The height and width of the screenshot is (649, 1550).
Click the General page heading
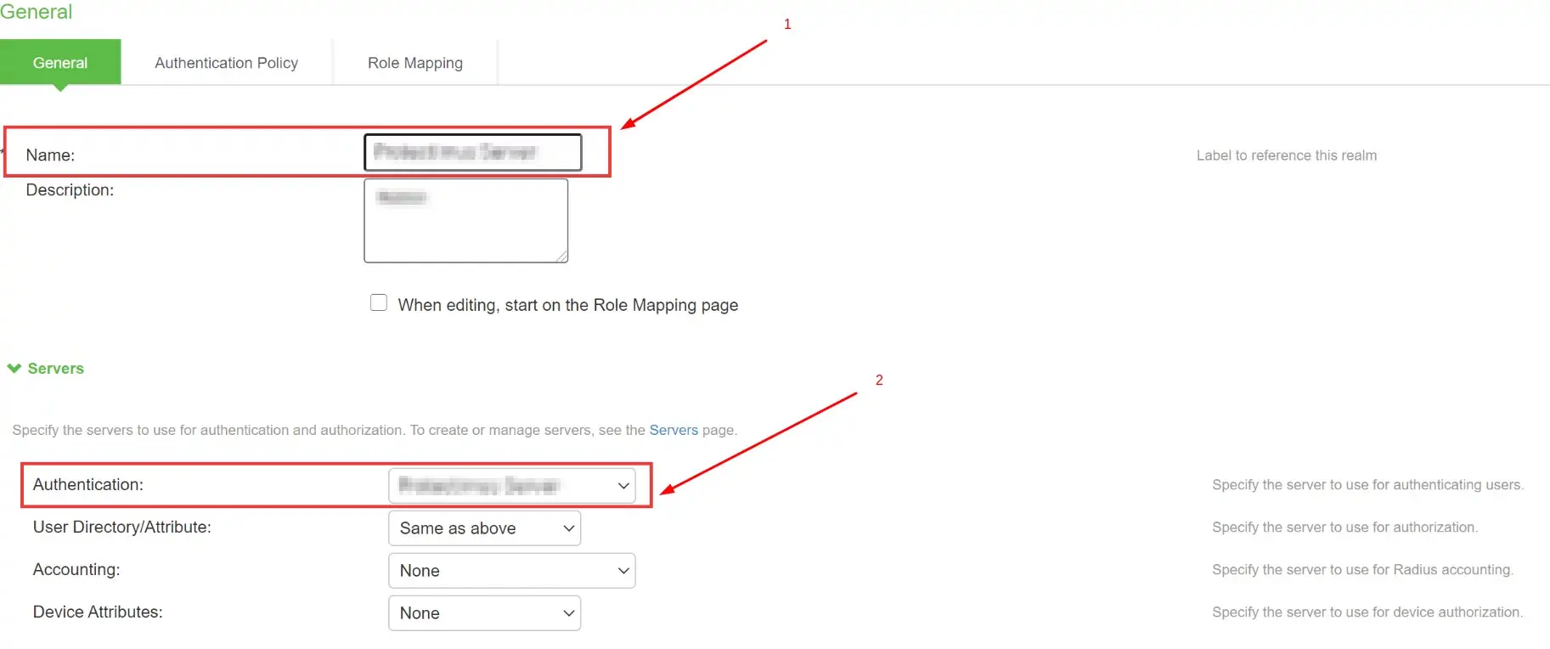point(37,12)
